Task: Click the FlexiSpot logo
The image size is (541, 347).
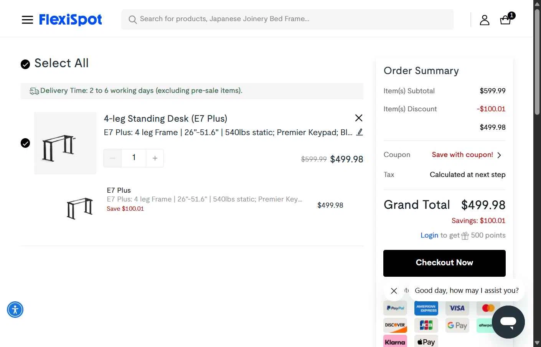Action: 71,20
